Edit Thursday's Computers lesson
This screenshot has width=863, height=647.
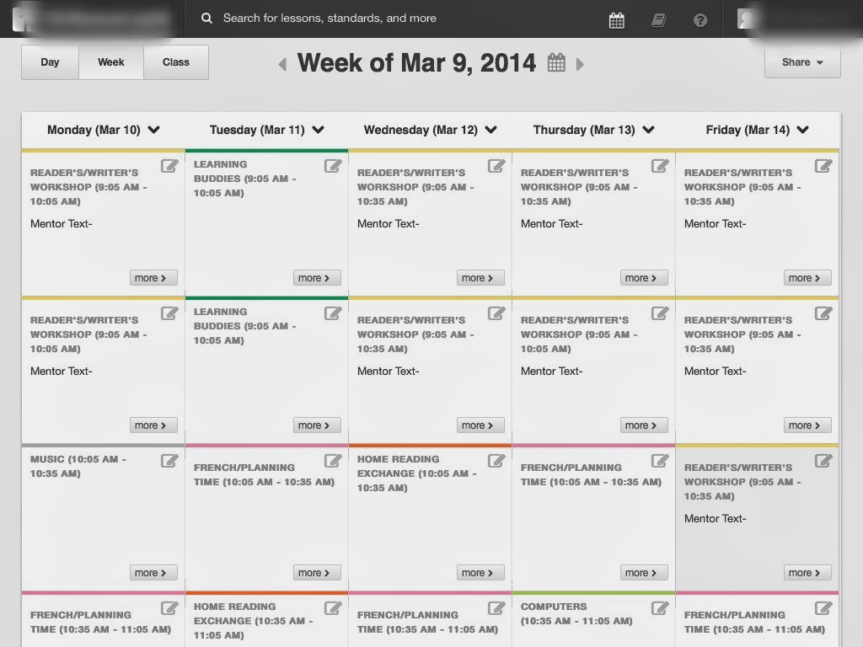pos(659,608)
